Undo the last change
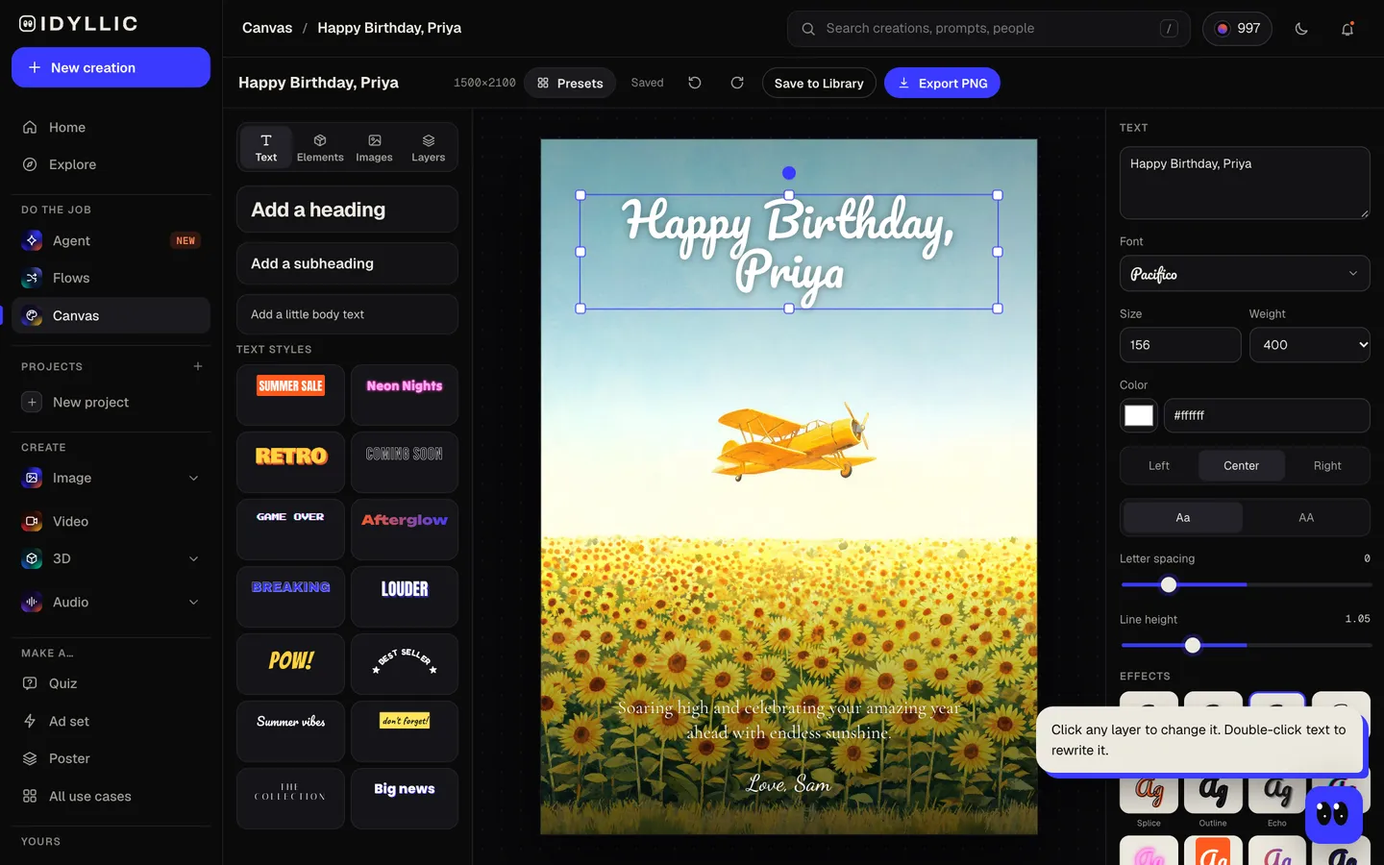The width and height of the screenshot is (1384, 865). (x=695, y=83)
